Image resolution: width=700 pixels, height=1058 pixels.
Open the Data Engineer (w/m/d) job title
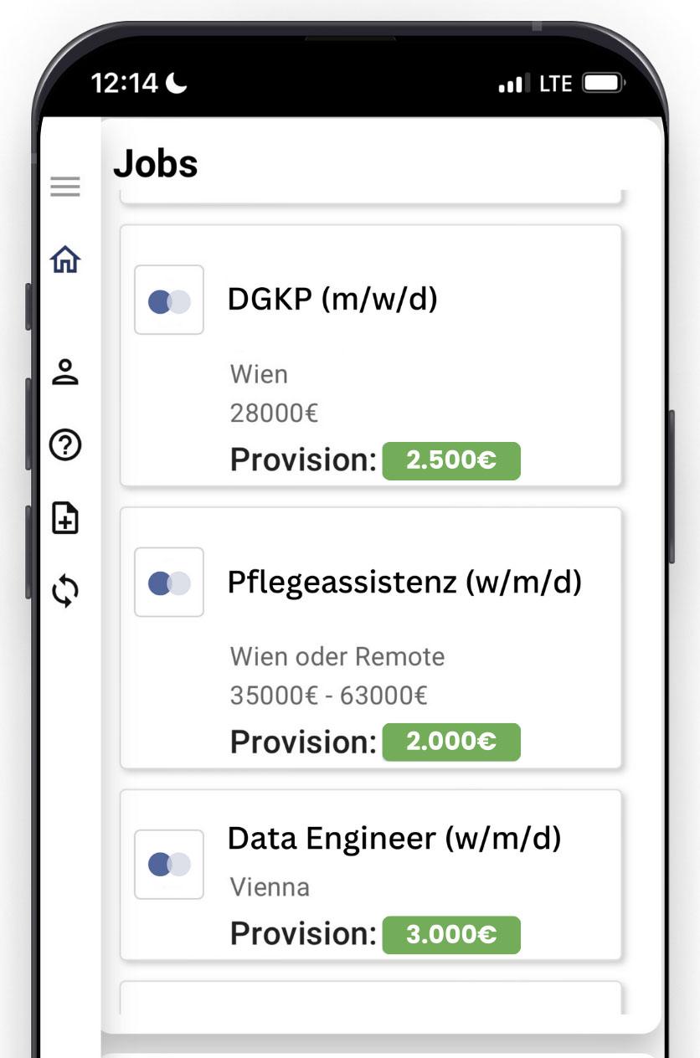point(394,838)
